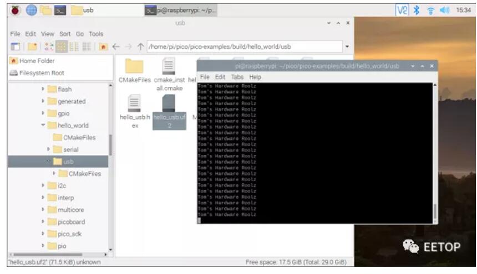Screen dimensions: 477x274
Task: Click the path bar address field
Action: click(x=245, y=46)
